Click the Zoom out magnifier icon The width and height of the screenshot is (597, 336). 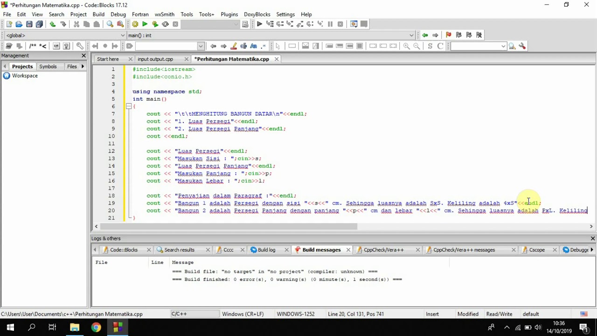417,46
